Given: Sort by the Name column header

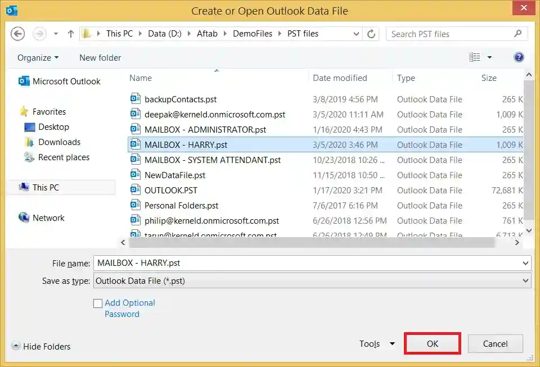Looking at the screenshot, I should 141,78.
